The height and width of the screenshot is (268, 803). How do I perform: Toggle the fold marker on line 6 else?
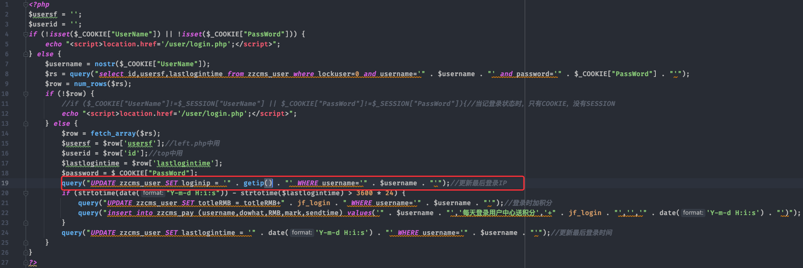[x=26, y=54]
